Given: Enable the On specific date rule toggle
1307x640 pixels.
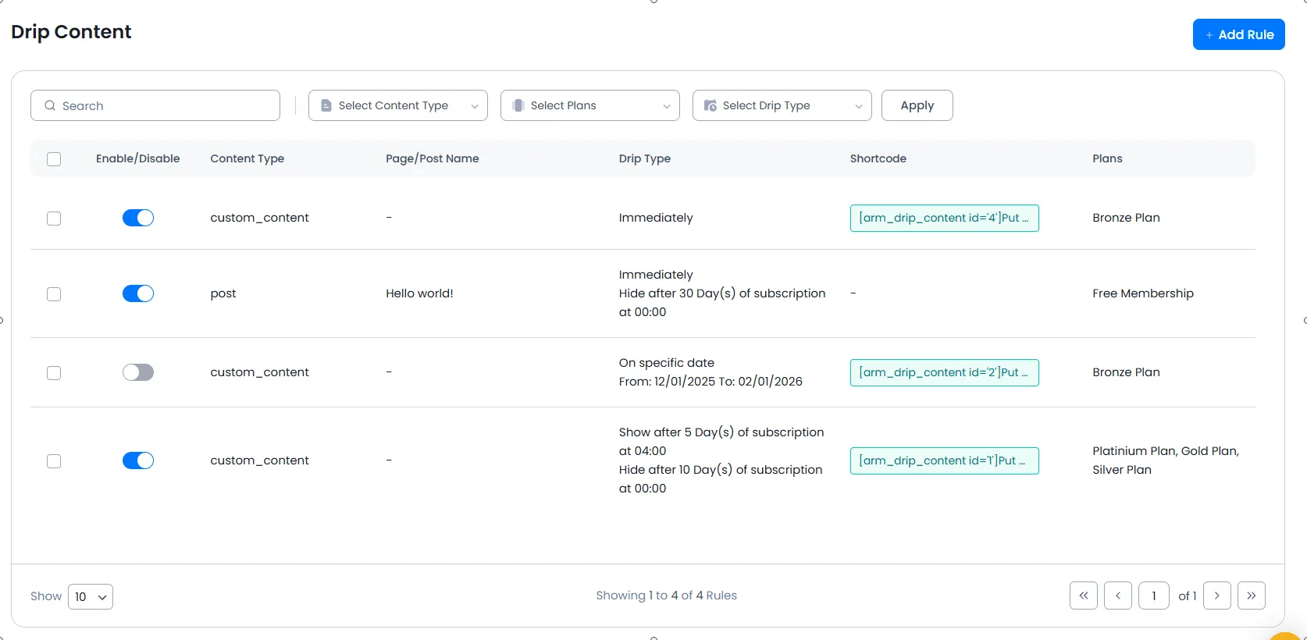Looking at the screenshot, I should point(138,372).
